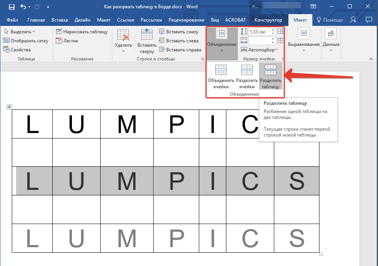
Task: Switch to the Конструктор tab
Action: point(268,20)
